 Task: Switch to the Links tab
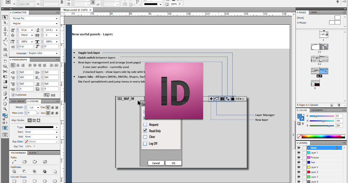314,12
